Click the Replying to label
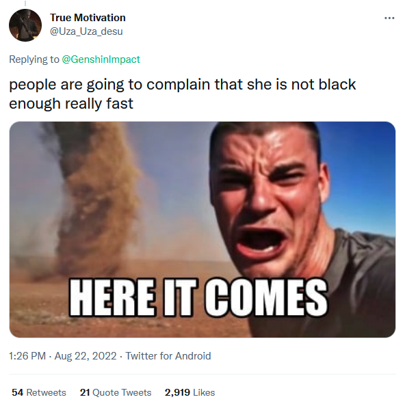The width and height of the screenshot is (405, 408). click(34, 59)
